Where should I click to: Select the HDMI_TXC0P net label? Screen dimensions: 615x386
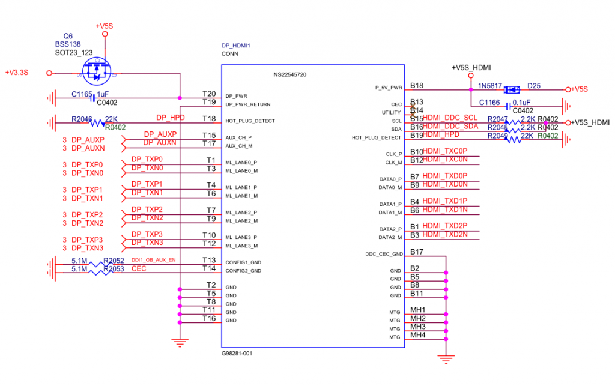click(x=444, y=151)
